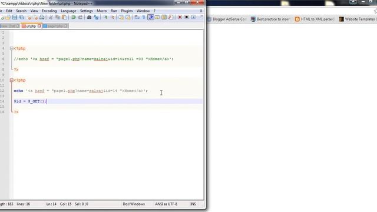Toggle INS insert mode in the status bar
Image resolution: width=377 pixels, height=212 pixels.
pyautogui.click(x=193, y=204)
